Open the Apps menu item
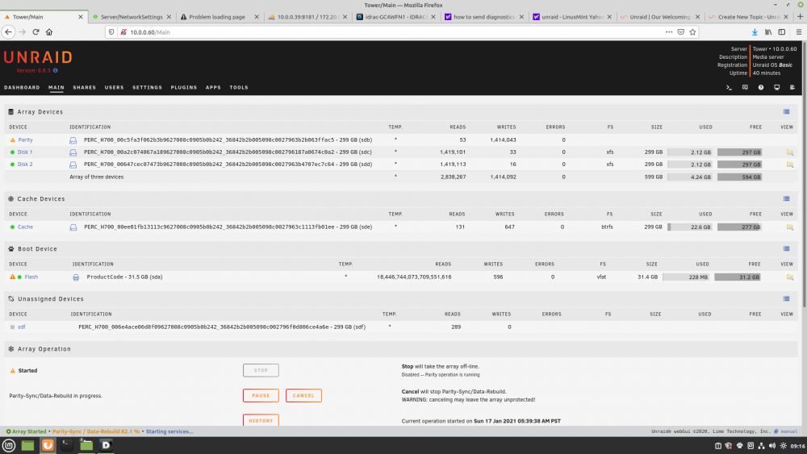This screenshot has height=454, width=807. click(213, 87)
